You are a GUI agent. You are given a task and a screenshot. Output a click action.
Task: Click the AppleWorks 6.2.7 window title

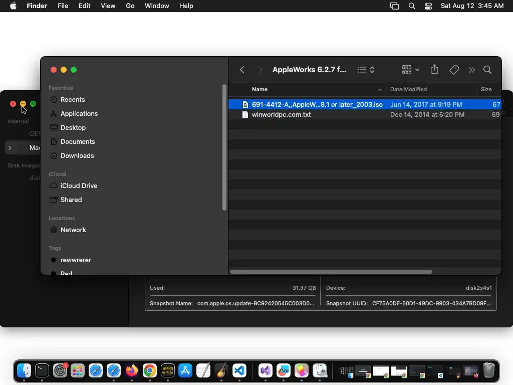(309, 70)
